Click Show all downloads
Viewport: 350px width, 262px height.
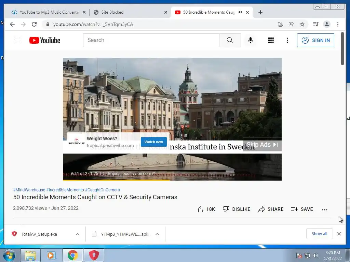point(320,234)
